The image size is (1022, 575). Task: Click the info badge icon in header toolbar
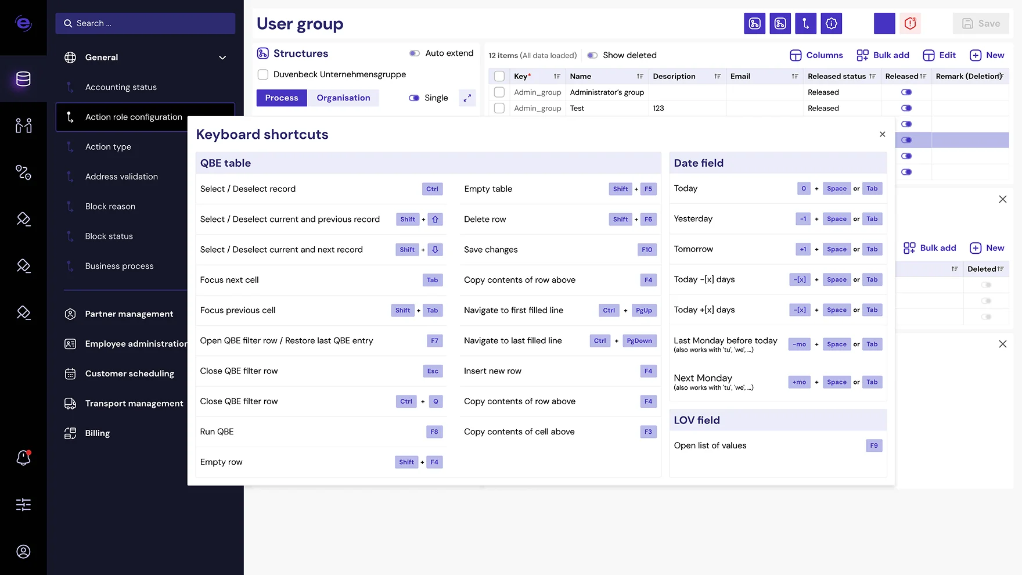831,23
